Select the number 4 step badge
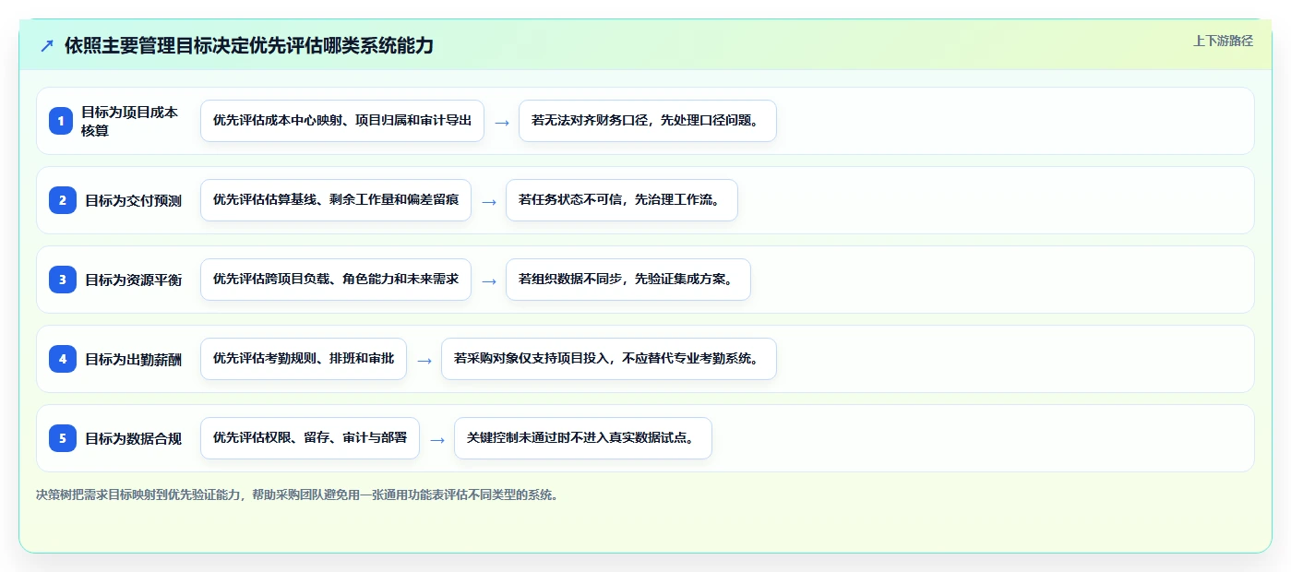Image resolution: width=1291 pixels, height=572 pixels. click(63, 359)
